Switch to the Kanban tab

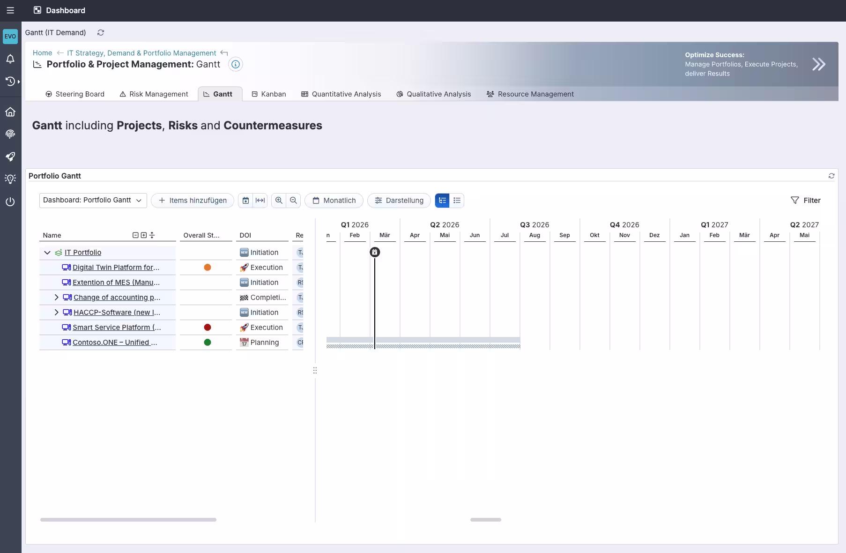(x=269, y=94)
